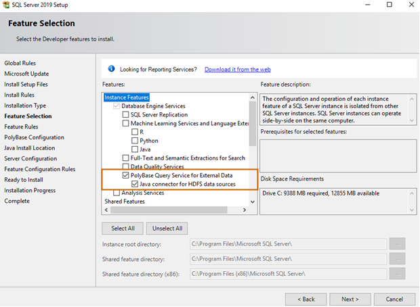Open the Download it from the web link
Image resolution: width=420 pixels, height=307 pixels.
point(237,70)
